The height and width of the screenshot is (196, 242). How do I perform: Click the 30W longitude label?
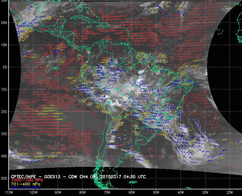coord(205,193)
